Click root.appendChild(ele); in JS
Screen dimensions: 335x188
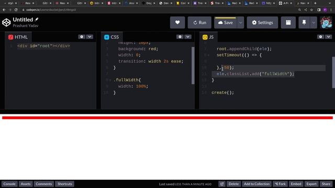click(x=244, y=49)
